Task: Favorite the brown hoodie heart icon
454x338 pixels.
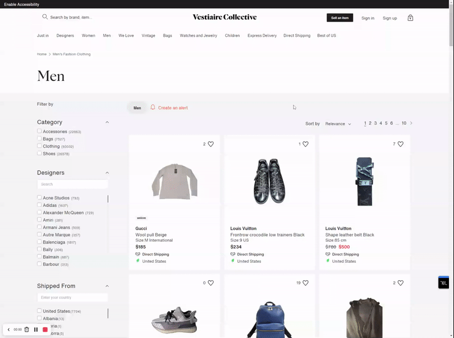Action: tap(401, 283)
